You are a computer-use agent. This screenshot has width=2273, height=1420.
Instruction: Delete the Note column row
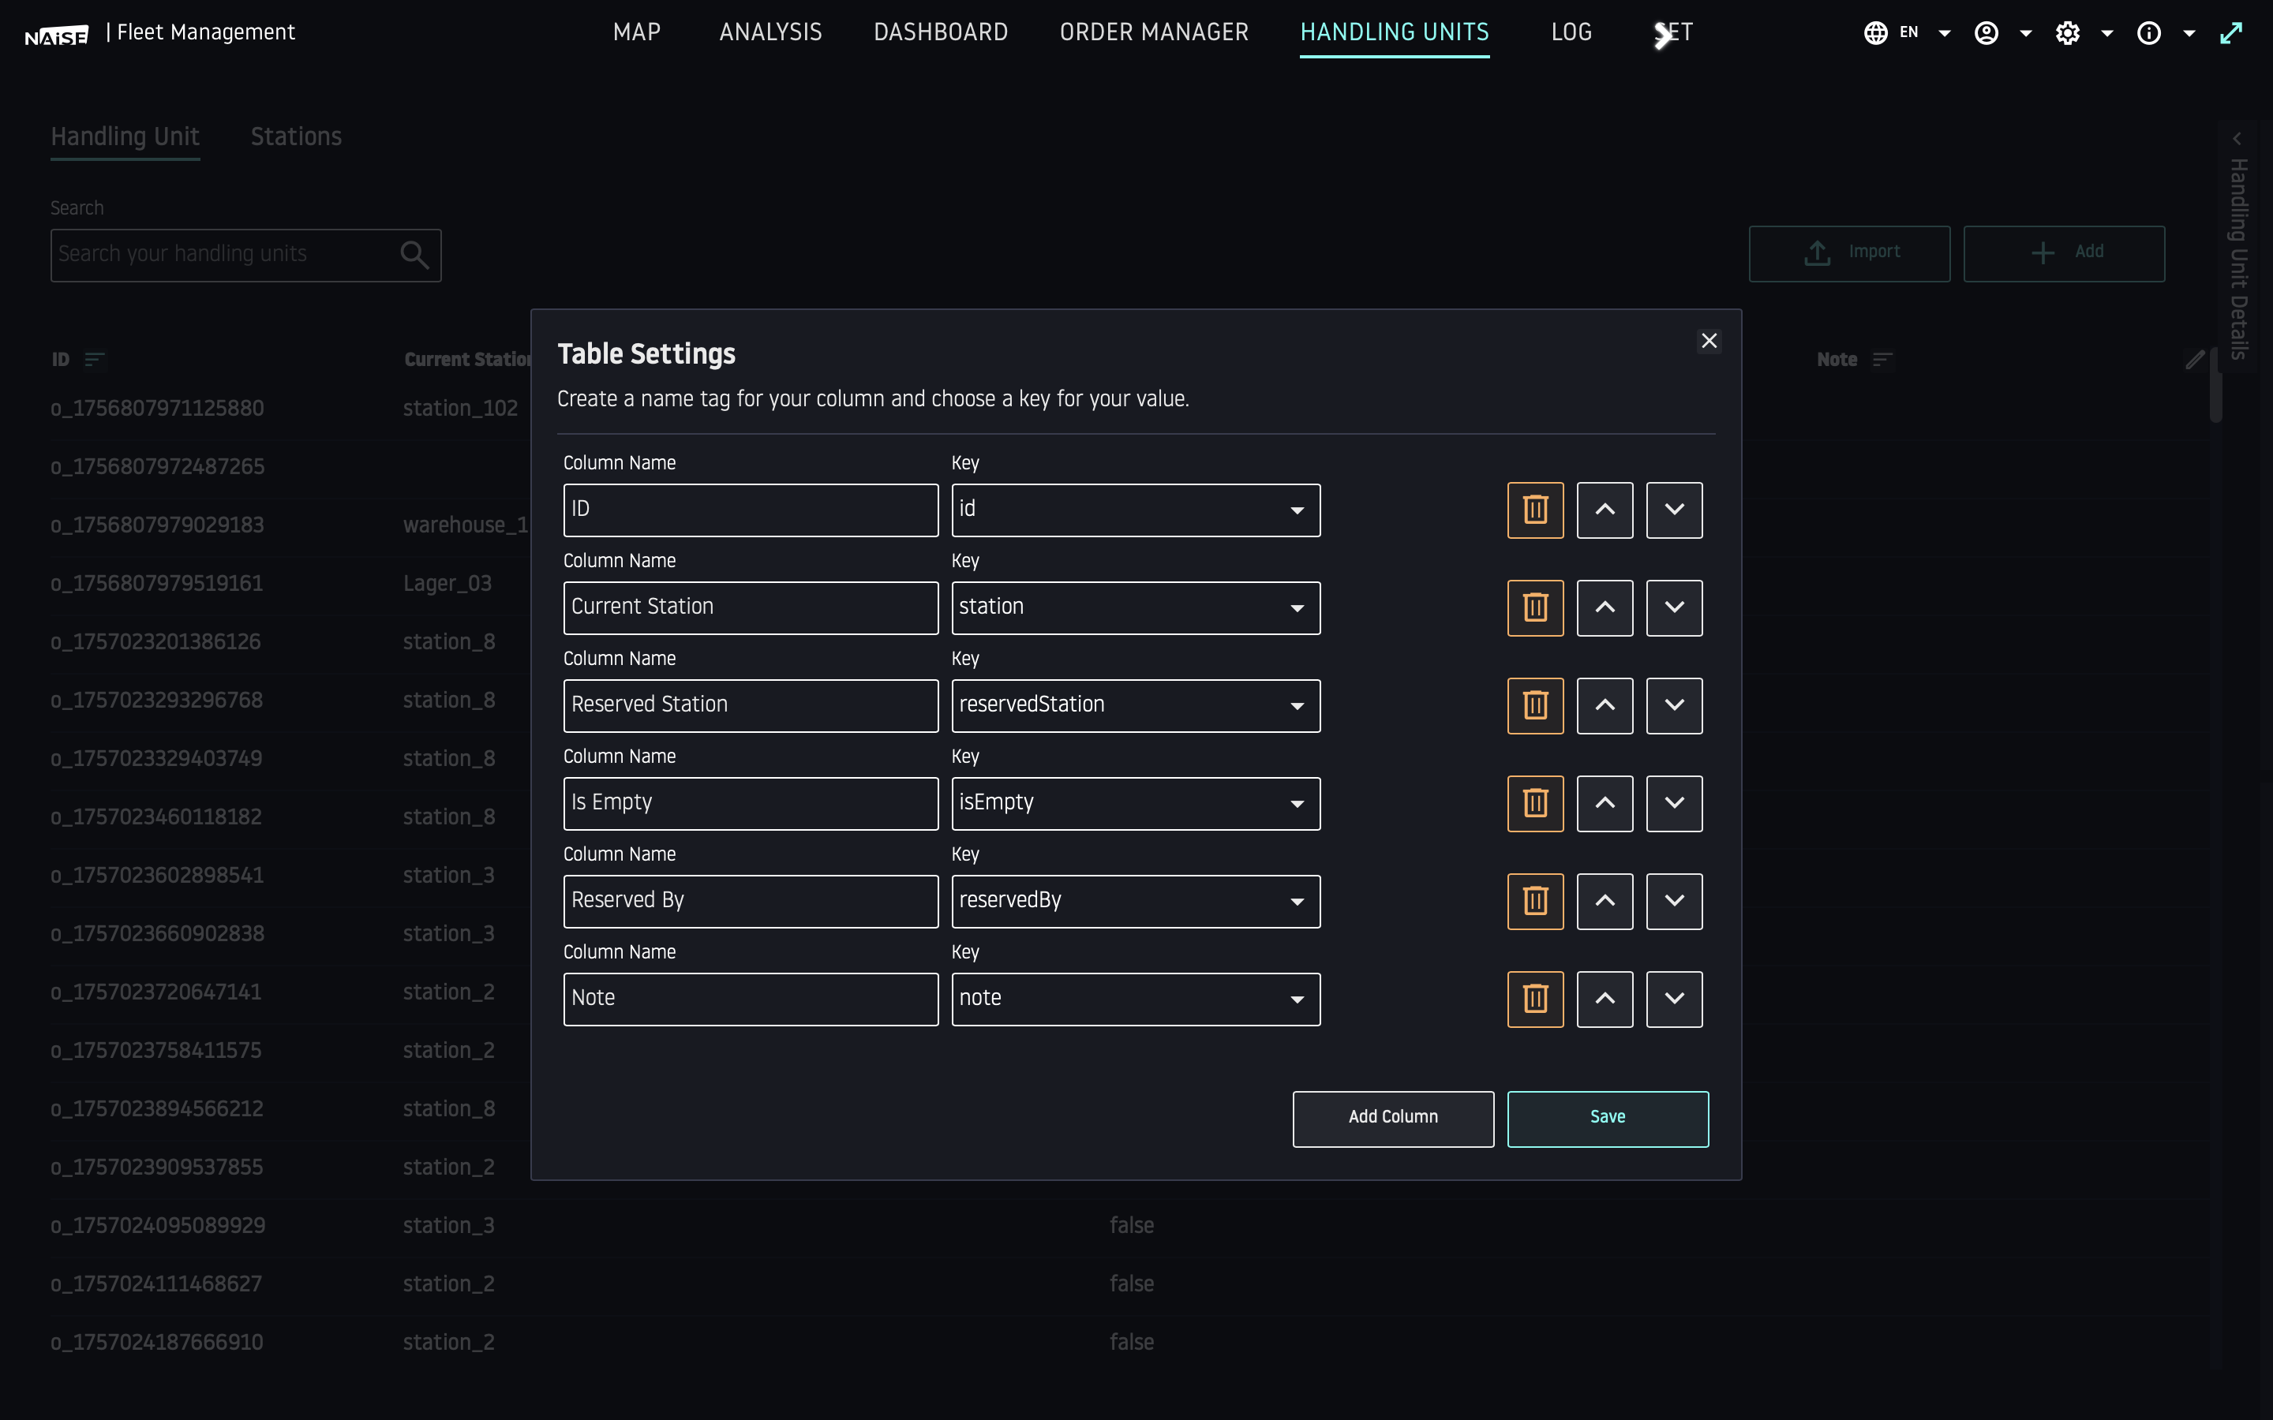[1535, 998]
